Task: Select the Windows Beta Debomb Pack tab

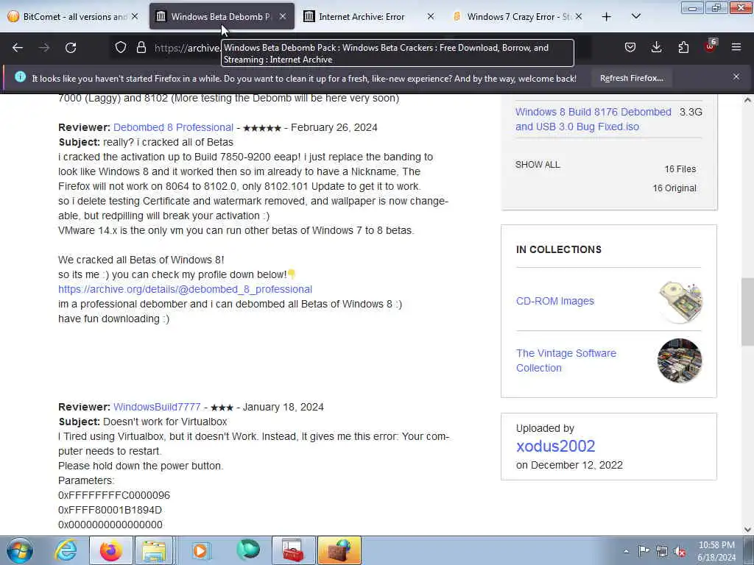Action: point(222,17)
